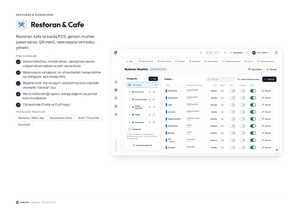This screenshot has height=211, width=299.
Task: Edit the Sıcak İçecekler category via its pencil
Action: [x=154, y=100]
